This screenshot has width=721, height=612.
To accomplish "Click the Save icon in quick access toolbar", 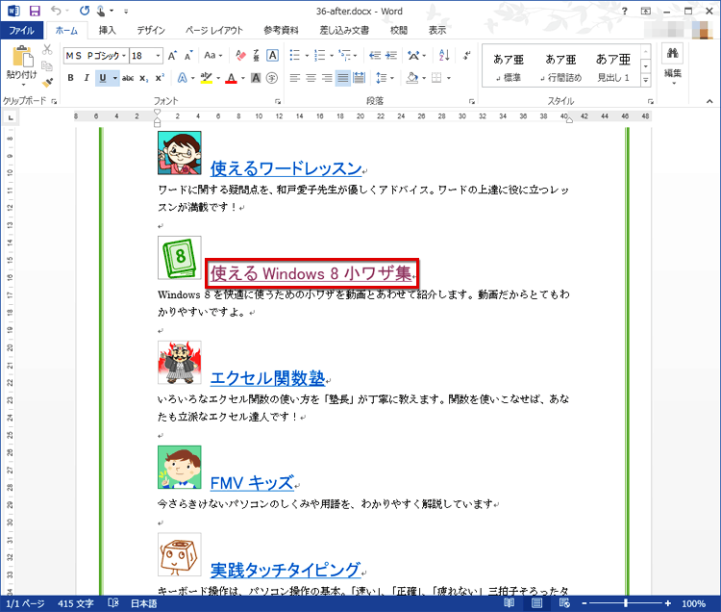I will click(x=35, y=11).
